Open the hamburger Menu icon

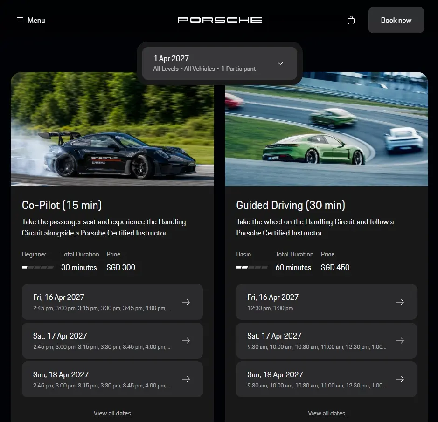pyautogui.click(x=20, y=20)
